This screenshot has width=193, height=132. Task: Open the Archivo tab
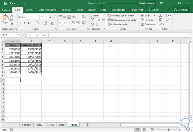pyautogui.click(x=6, y=10)
